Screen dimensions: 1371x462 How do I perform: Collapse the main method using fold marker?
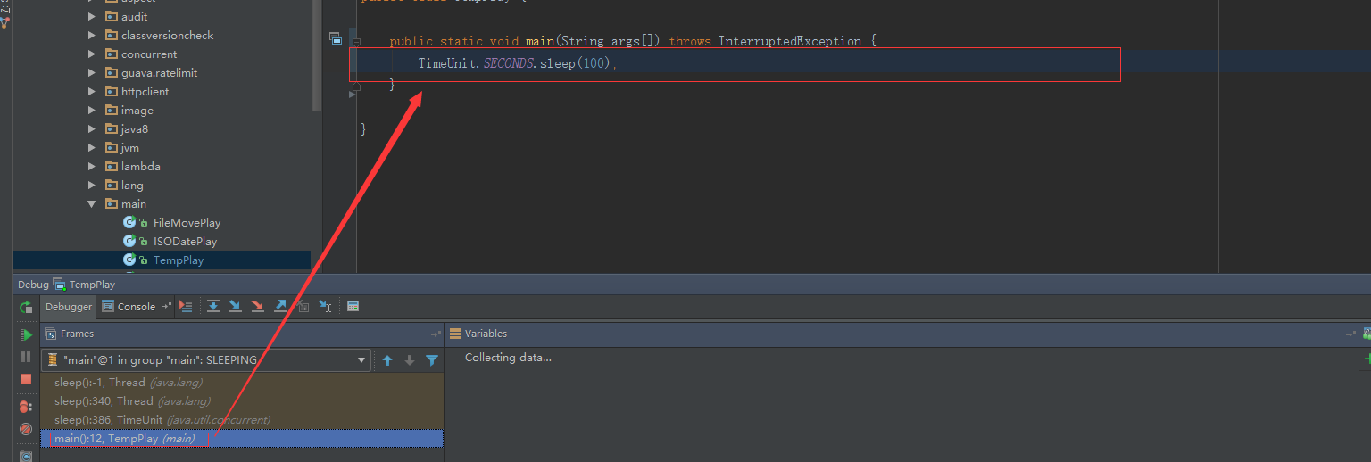(x=356, y=42)
